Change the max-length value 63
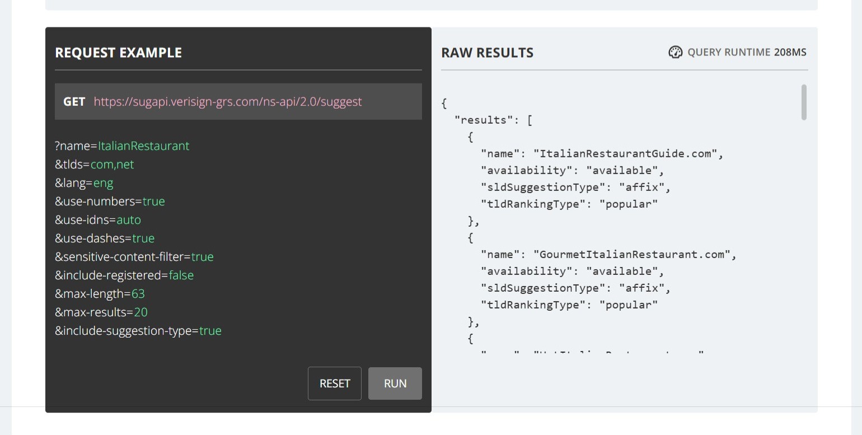The height and width of the screenshot is (435, 862). coord(138,293)
